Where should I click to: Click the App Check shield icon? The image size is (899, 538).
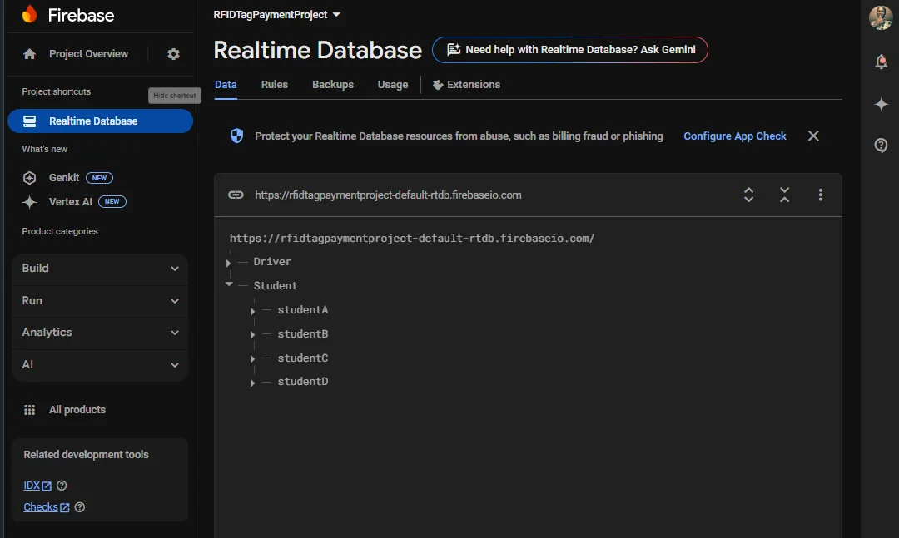click(x=236, y=136)
